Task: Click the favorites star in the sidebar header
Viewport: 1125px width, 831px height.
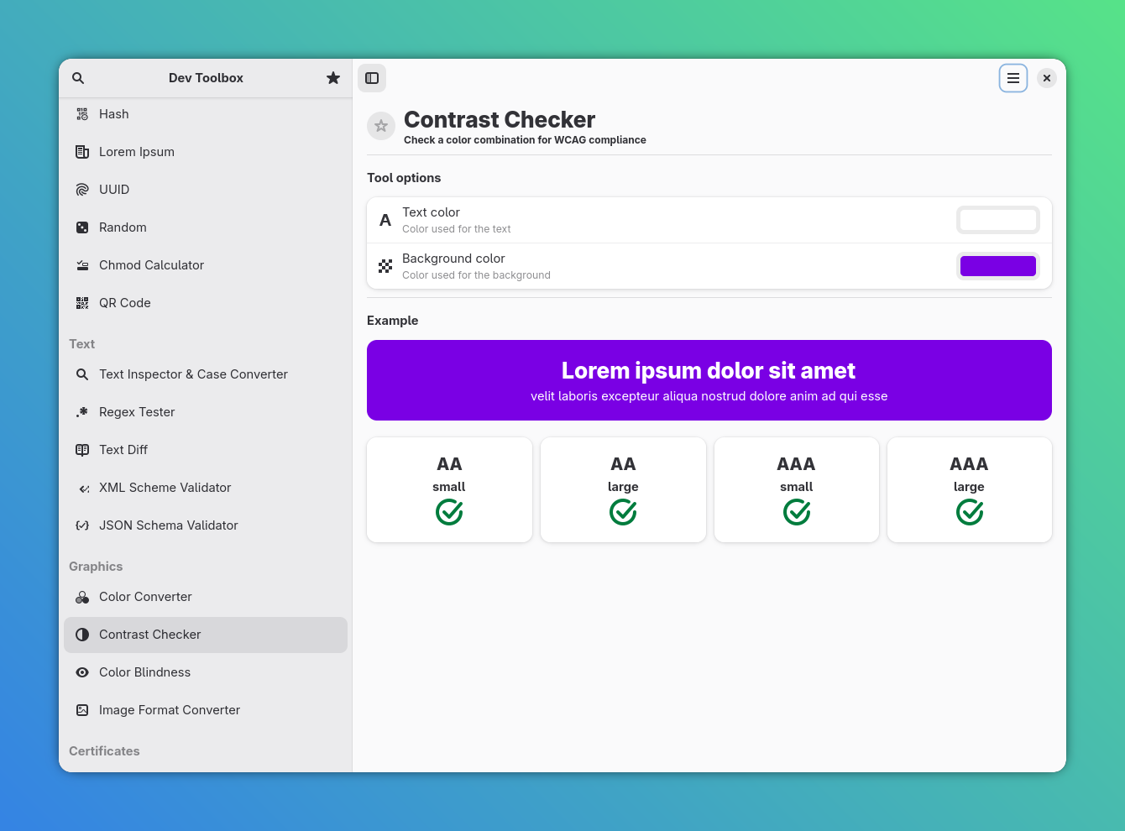Action: point(333,77)
